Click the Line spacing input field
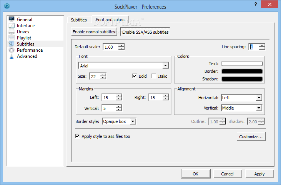Viewport: 281px width, 185px height. point(254,47)
